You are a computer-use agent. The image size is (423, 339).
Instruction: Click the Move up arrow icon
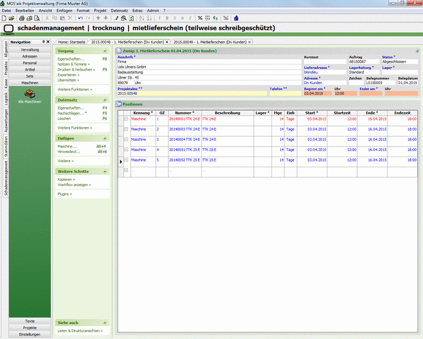[98, 18]
